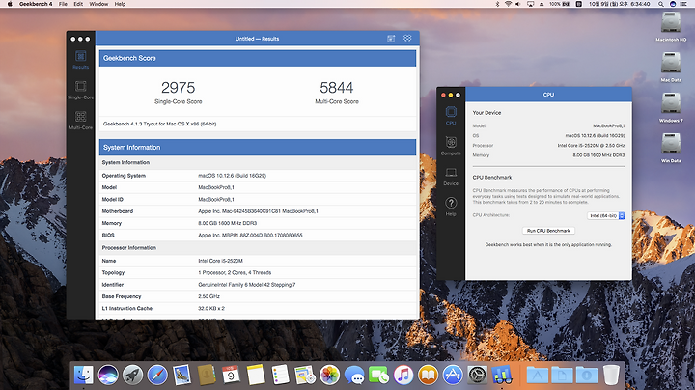Open the Window menu

click(98, 4)
